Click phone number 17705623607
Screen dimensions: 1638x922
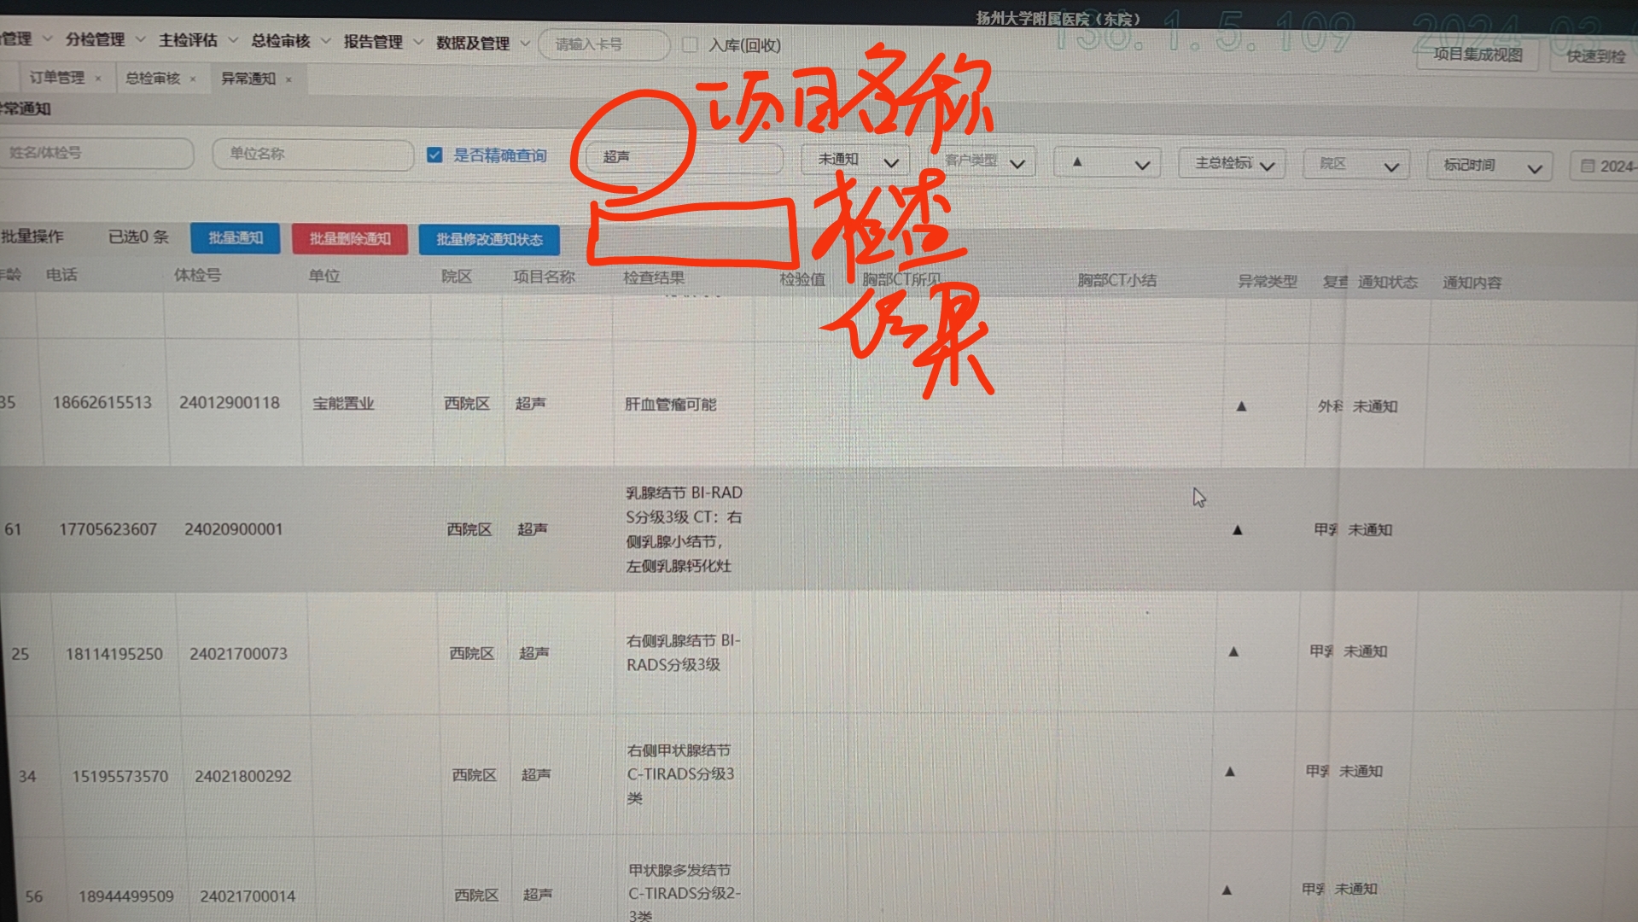108,529
